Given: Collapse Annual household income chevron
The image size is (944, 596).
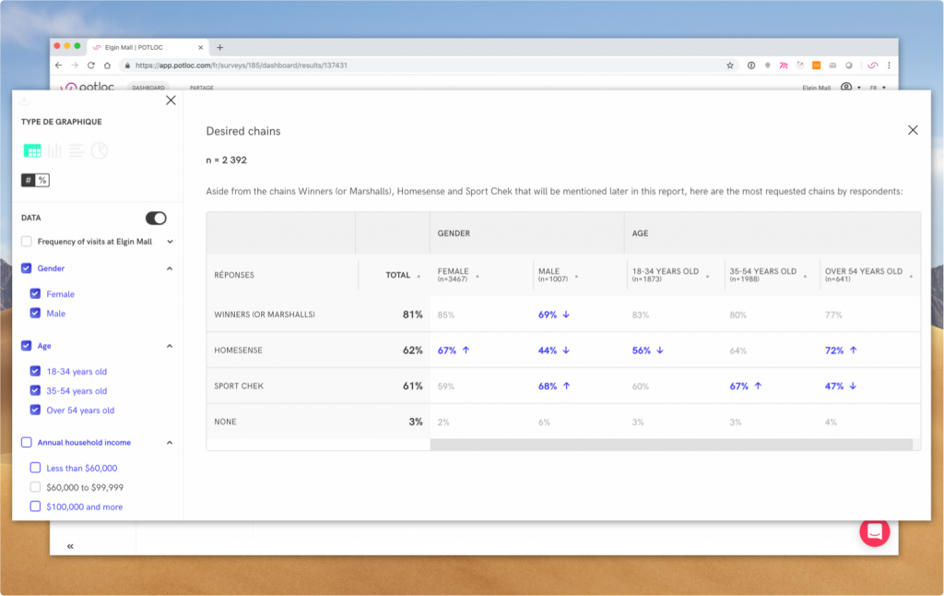Looking at the screenshot, I should (170, 442).
